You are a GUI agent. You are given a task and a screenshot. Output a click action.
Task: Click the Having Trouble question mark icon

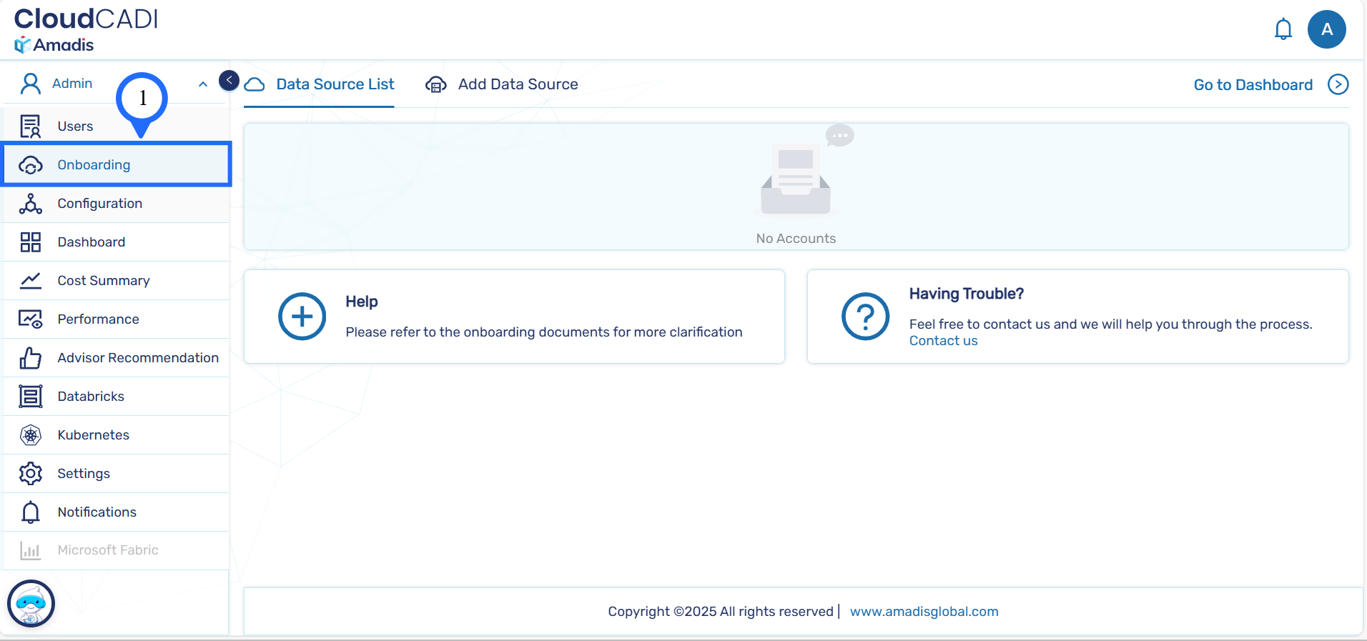pyautogui.click(x=865, y=317)
